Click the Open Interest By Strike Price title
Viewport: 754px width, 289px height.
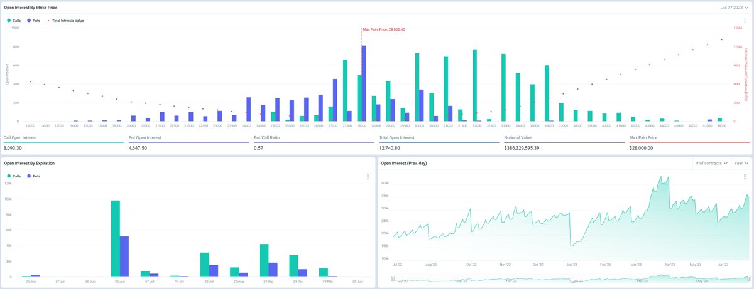[31, 6]
